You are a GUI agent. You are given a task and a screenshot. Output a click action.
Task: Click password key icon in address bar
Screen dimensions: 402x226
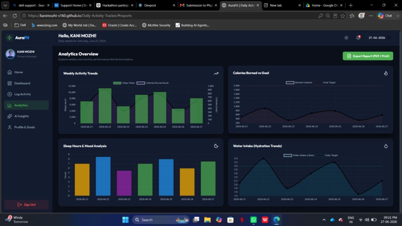pos(321,15)
